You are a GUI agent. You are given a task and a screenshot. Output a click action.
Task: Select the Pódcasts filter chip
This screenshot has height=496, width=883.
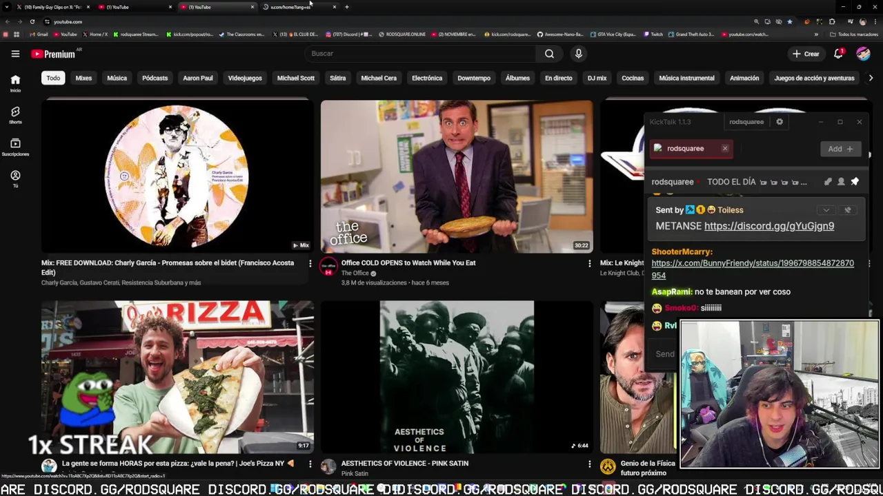155,78
